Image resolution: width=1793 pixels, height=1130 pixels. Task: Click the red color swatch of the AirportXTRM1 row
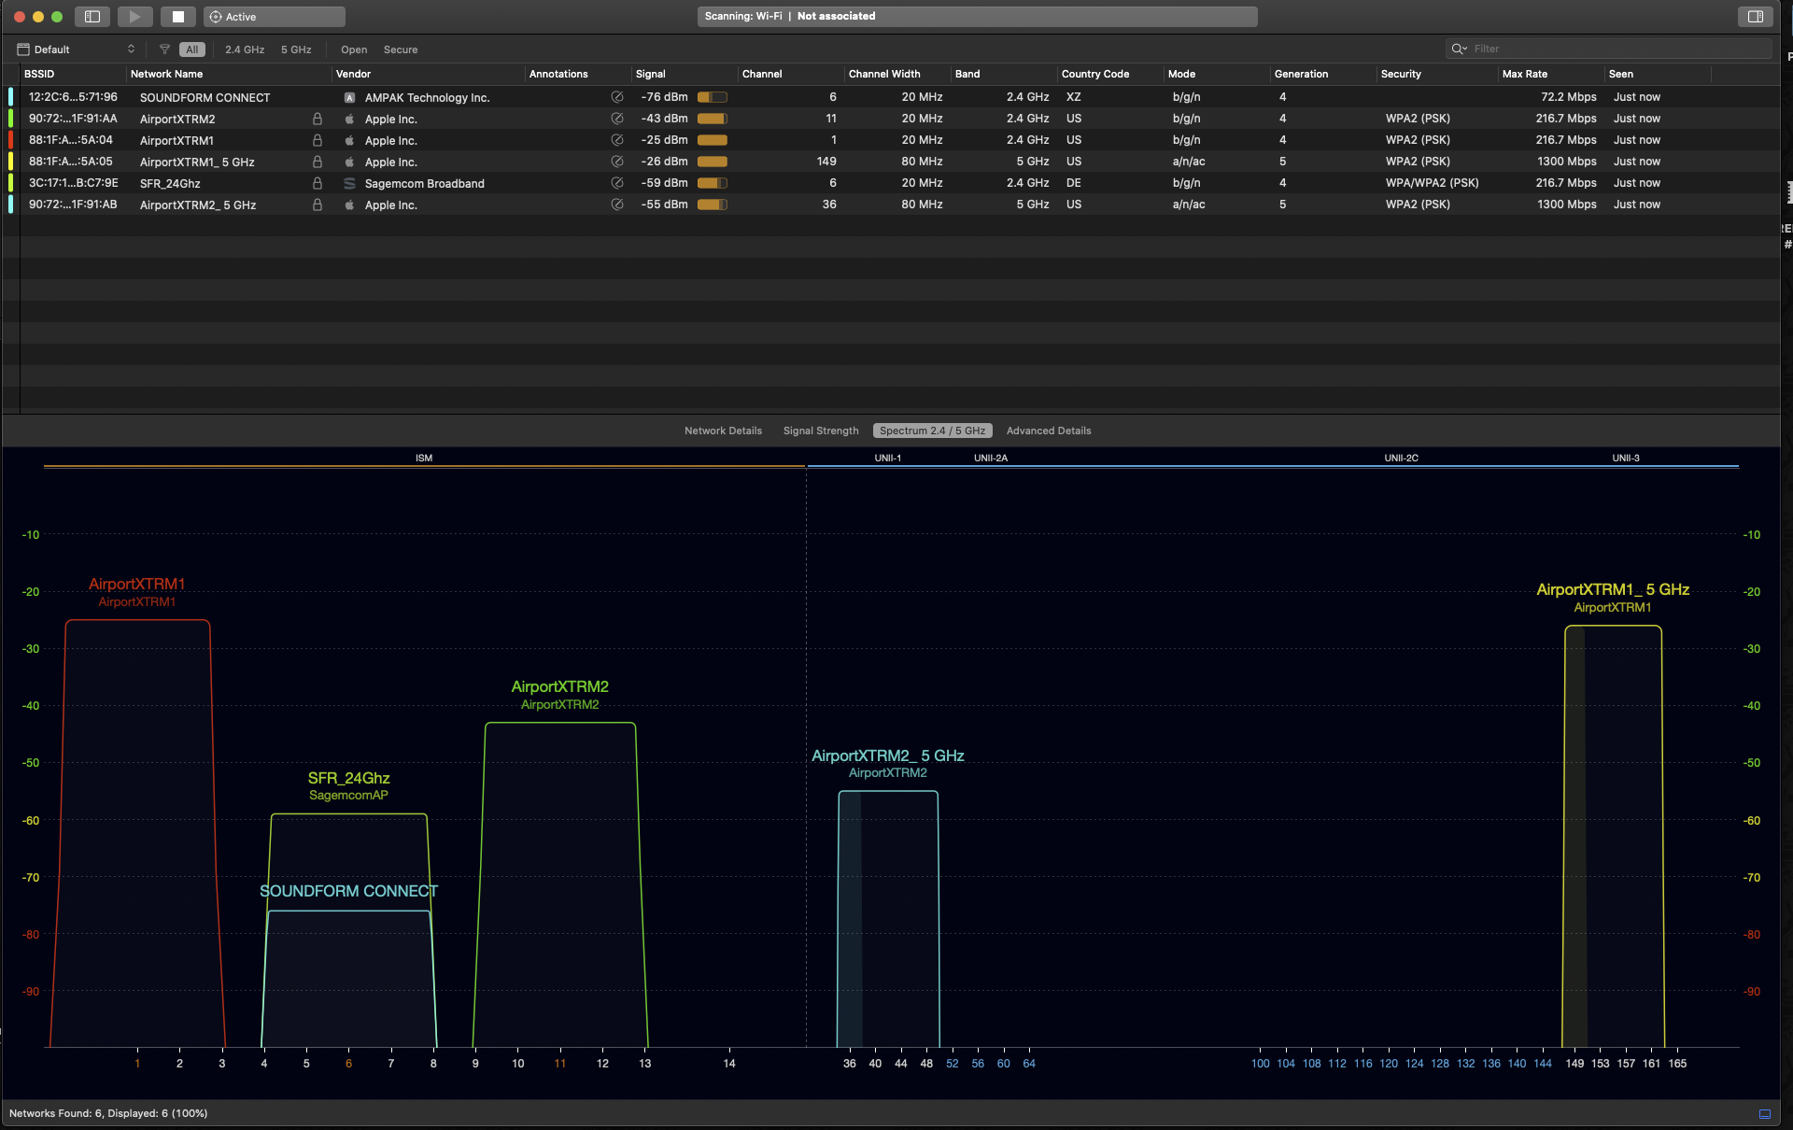pyautogui.click(x=10, y=140)
